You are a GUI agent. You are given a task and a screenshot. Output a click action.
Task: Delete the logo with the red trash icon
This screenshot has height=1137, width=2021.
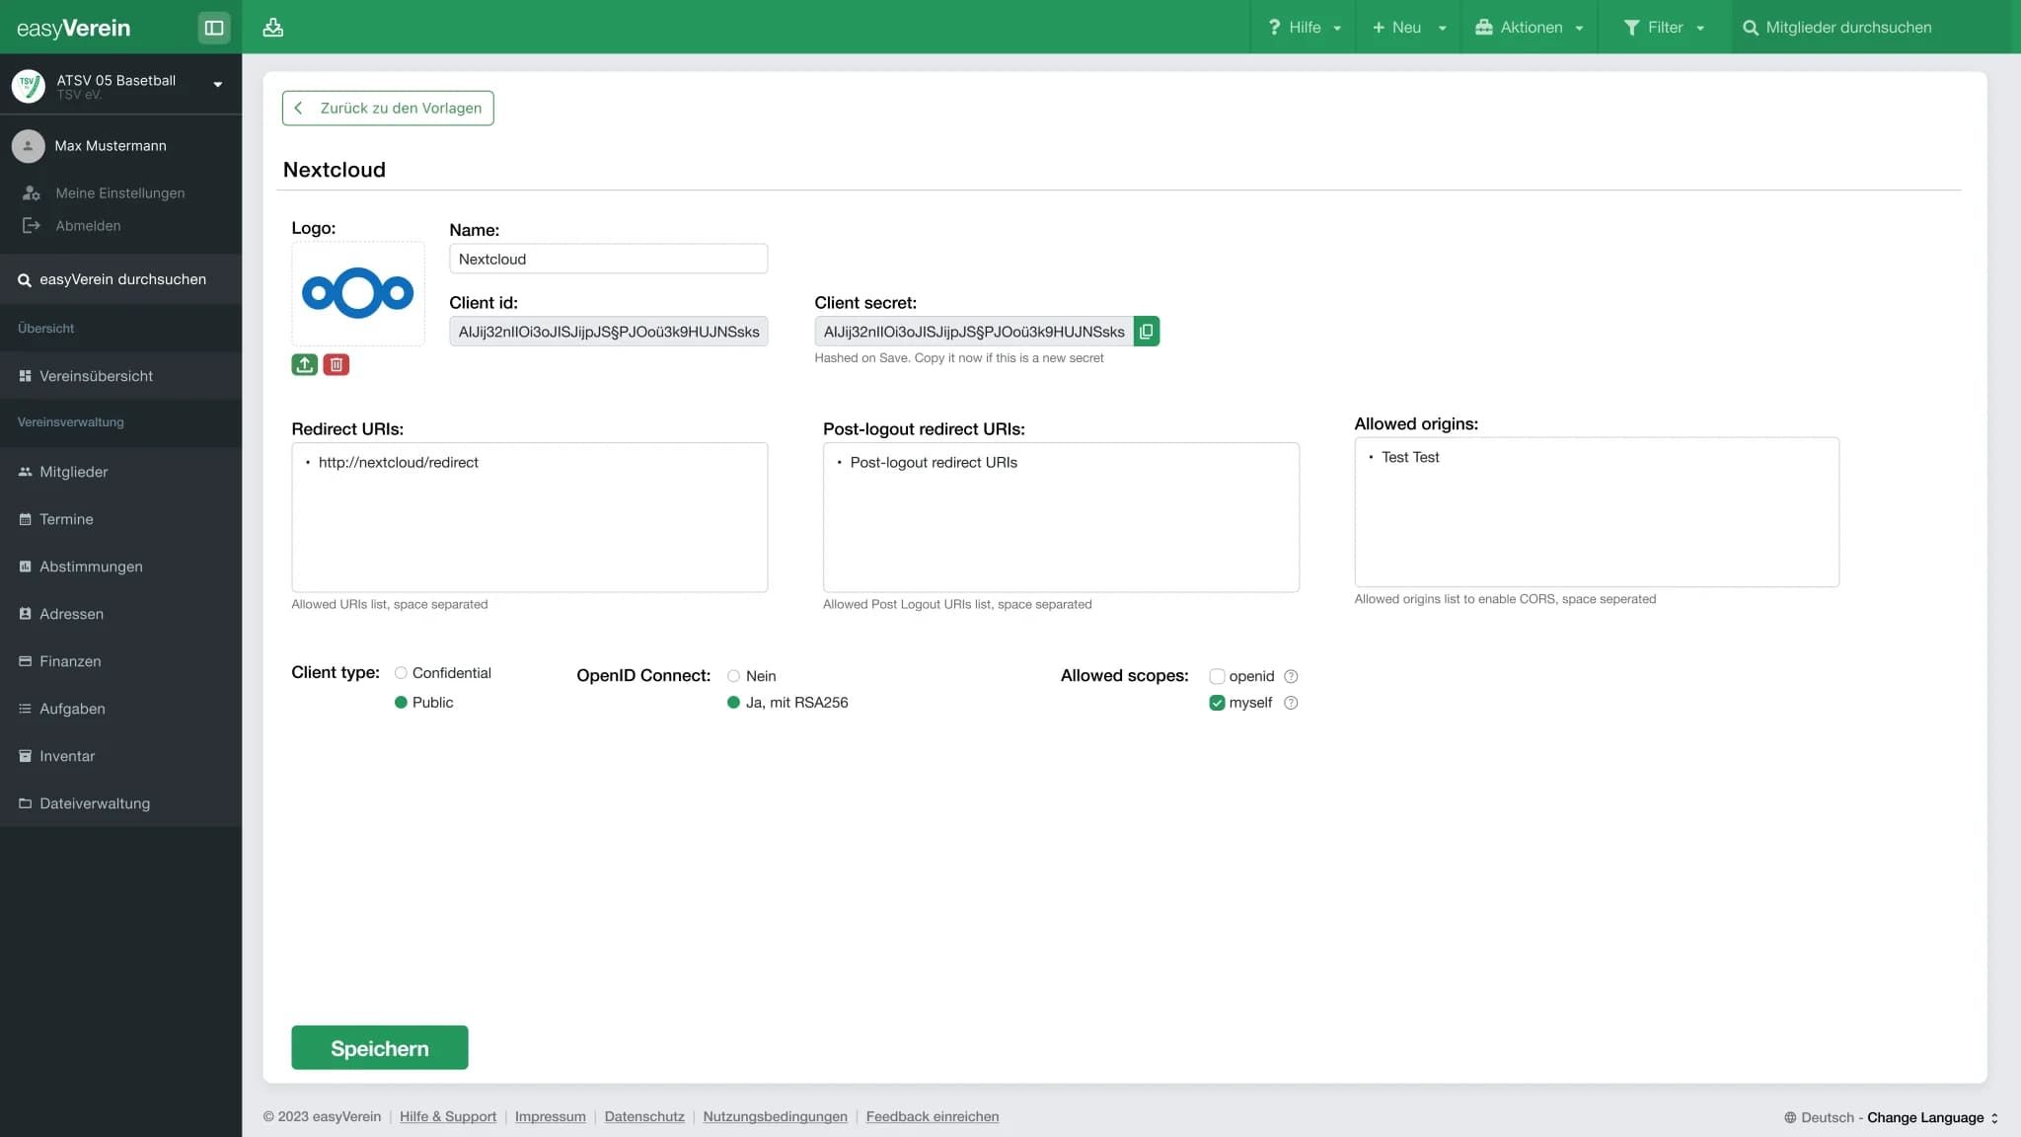[337, 365]
